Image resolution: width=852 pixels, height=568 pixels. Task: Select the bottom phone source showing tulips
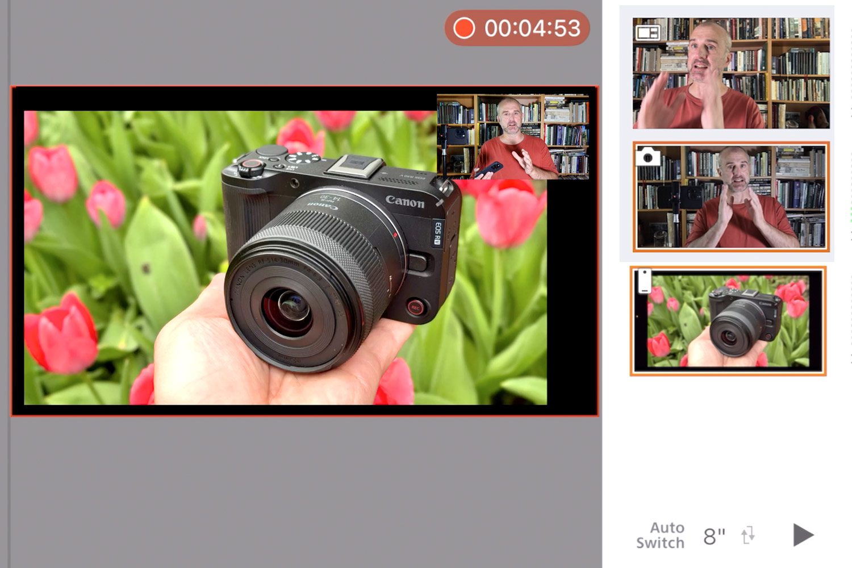[728, 321]
